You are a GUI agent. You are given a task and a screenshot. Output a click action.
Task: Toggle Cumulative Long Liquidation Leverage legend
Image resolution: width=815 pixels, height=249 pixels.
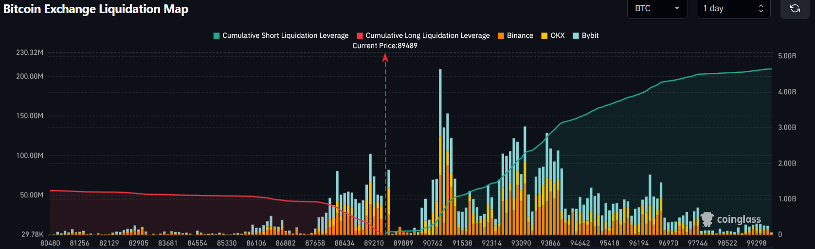point(423,35)
